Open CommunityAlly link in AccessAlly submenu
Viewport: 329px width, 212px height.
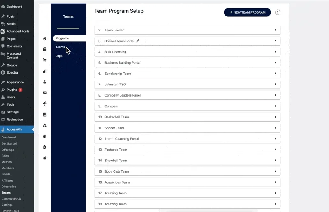point(12,199)
